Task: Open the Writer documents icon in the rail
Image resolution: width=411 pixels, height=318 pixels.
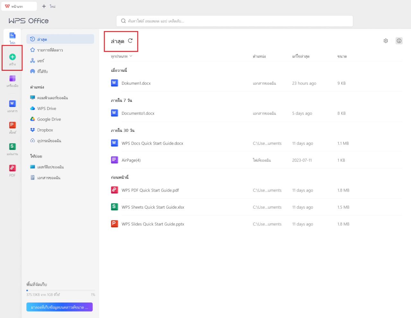Action: click(x=12, y=103)
